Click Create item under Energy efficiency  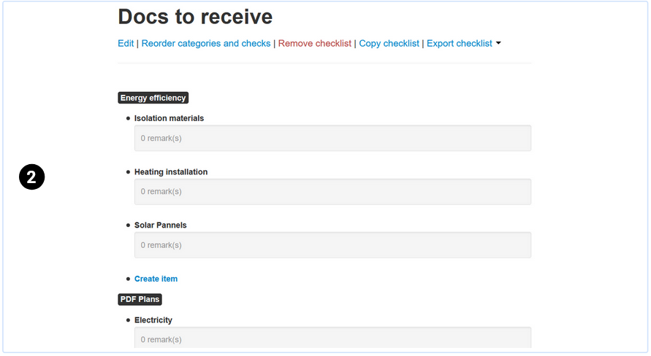coord(156,279)
